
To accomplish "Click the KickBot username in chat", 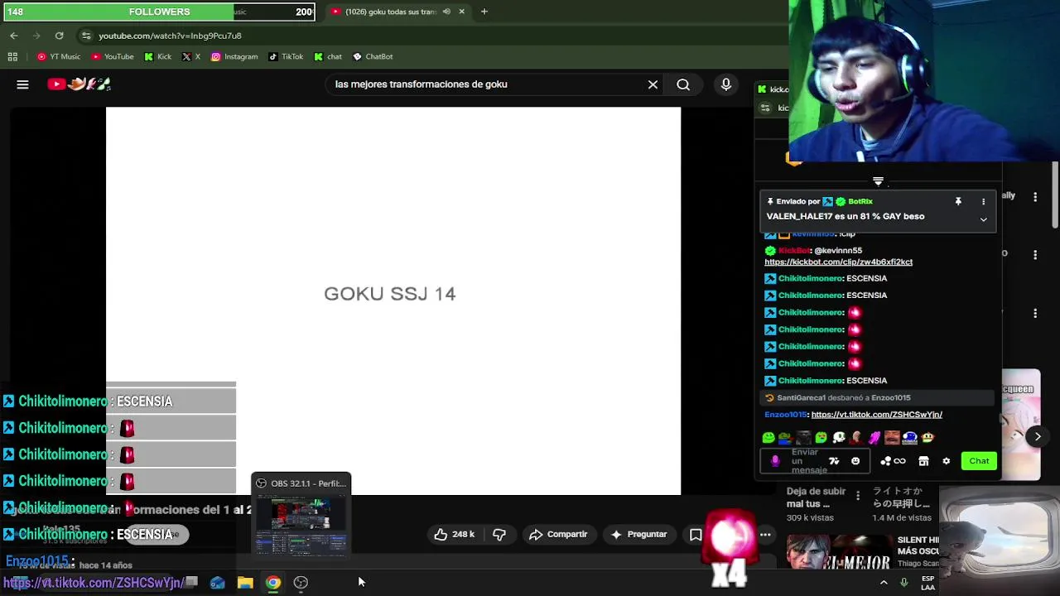I will [793, 250].
